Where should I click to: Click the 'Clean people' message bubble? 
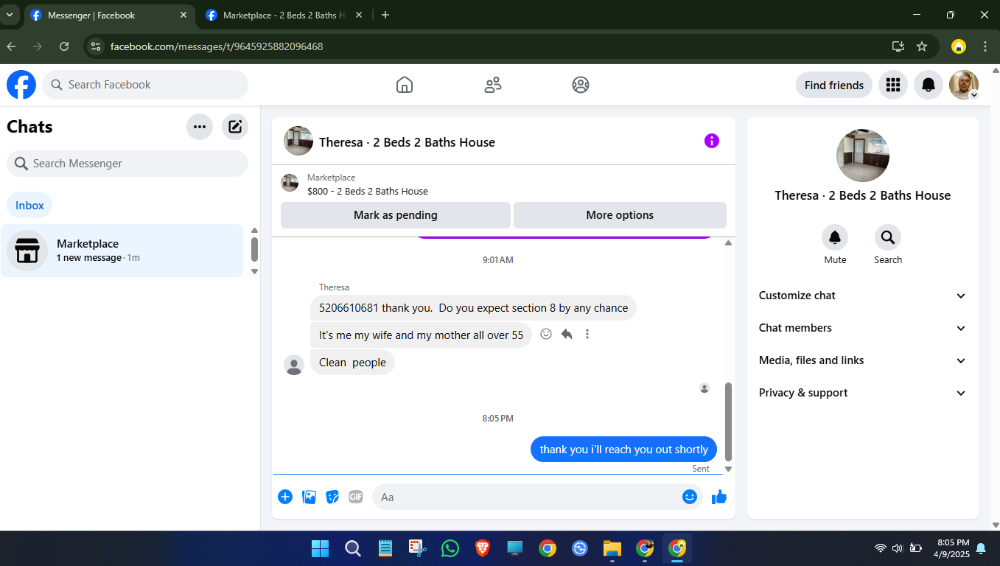click(x=352, y=363)
